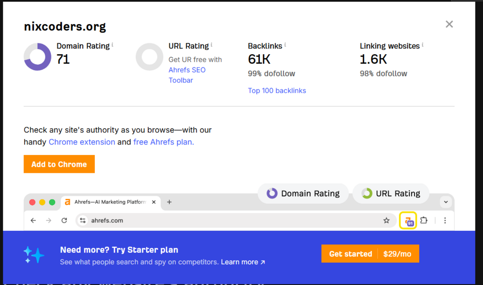Click the Ahrefs extension icon in the mockup toolbar

408,220
